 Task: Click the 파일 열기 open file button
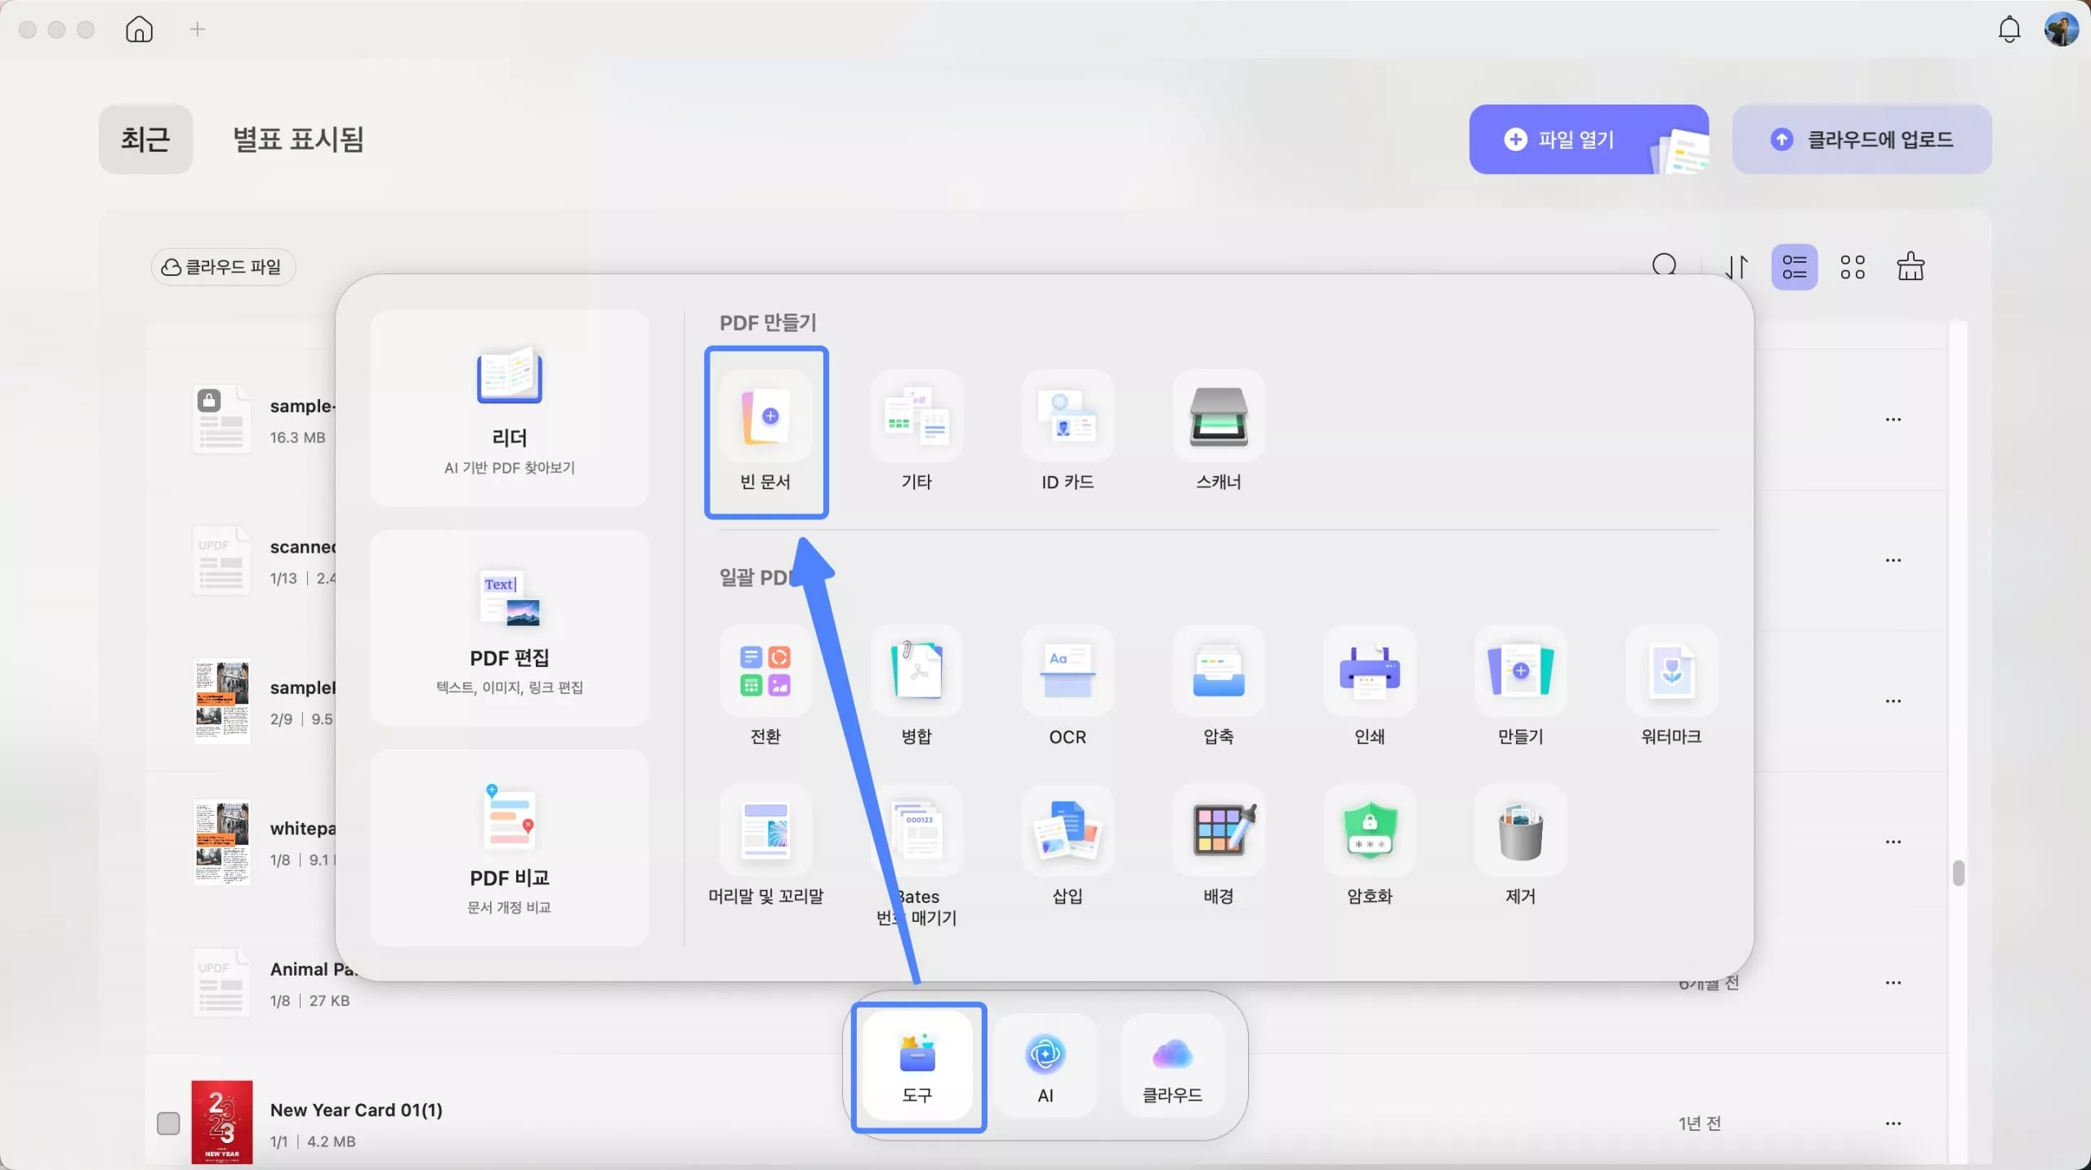click(1589, 139)
